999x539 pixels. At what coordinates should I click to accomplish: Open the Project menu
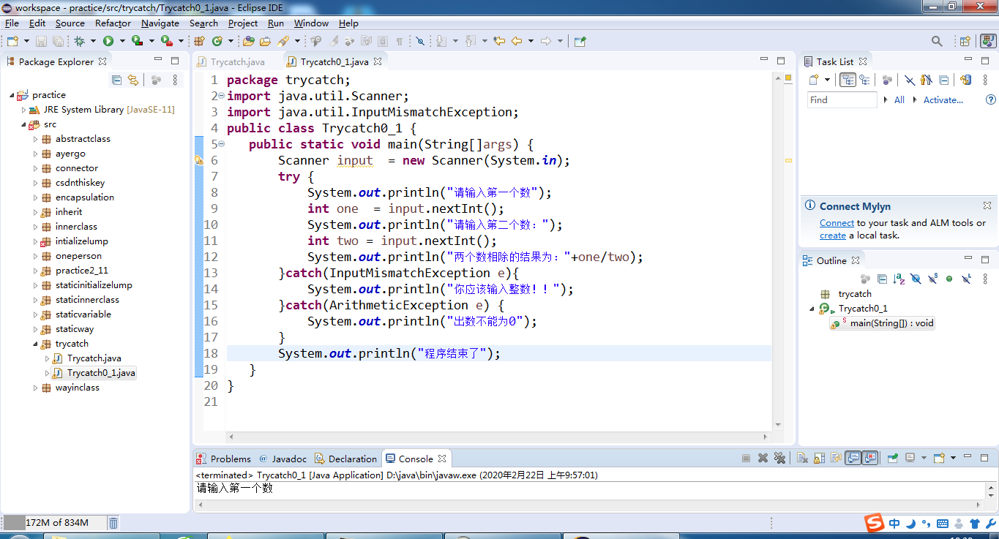[243, 23]
